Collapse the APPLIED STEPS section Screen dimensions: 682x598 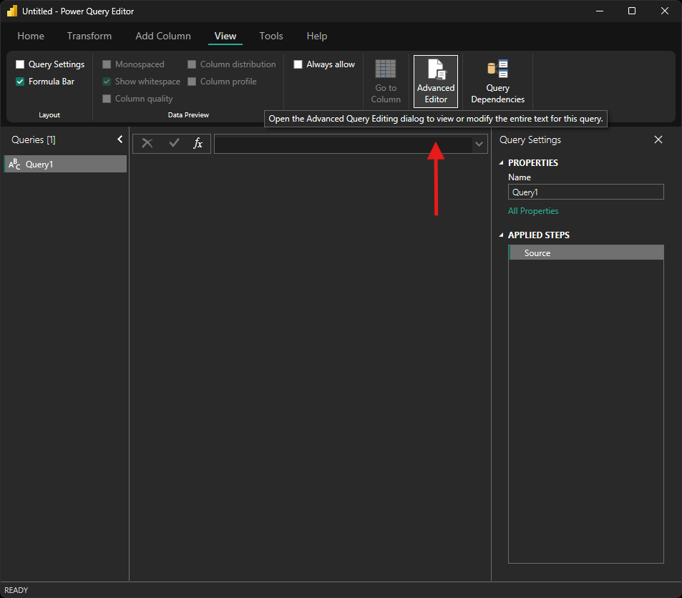point(502,235)
